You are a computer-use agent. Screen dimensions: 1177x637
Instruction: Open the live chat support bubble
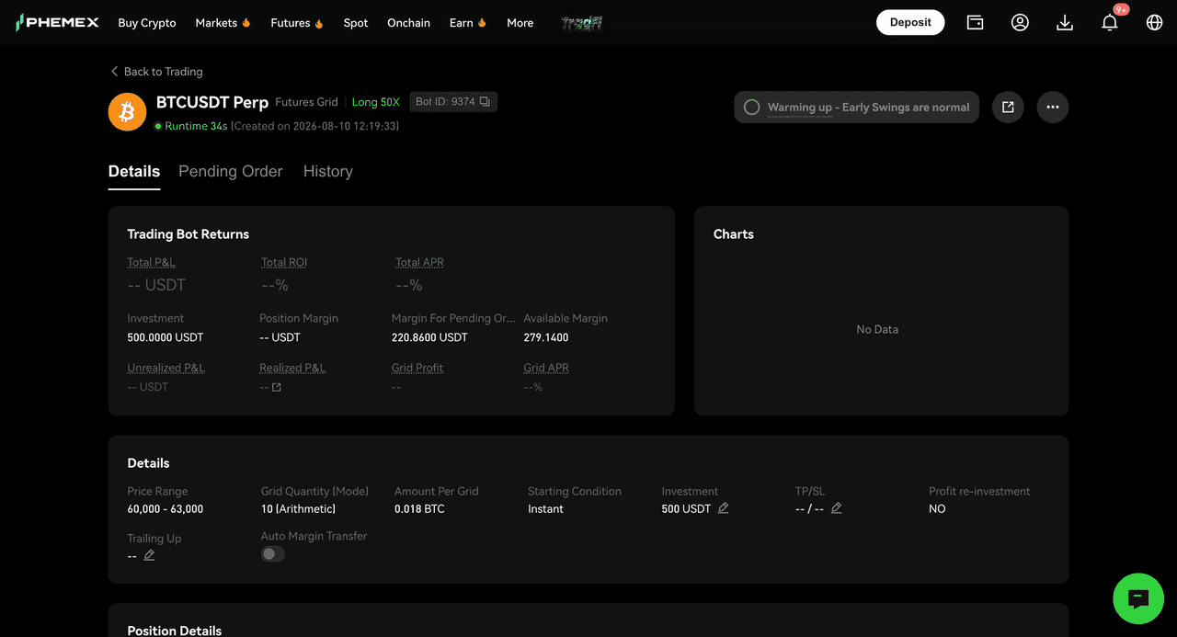pyautogui.click(x=1138, y=599)
